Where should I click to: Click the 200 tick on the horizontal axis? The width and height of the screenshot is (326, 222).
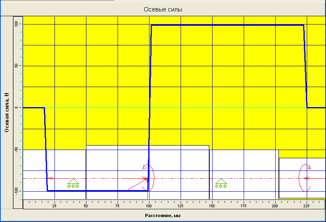pos(275,206)
